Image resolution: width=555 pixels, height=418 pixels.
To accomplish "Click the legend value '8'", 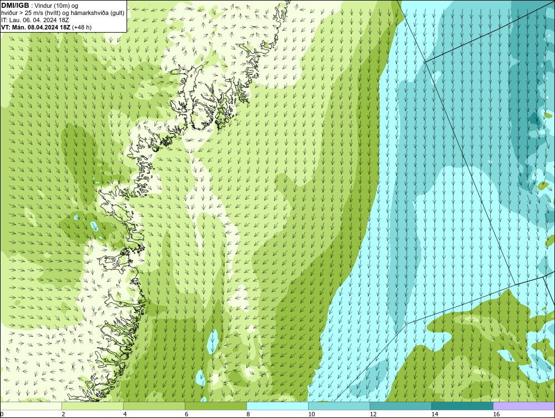I will (x=248, y=414).
